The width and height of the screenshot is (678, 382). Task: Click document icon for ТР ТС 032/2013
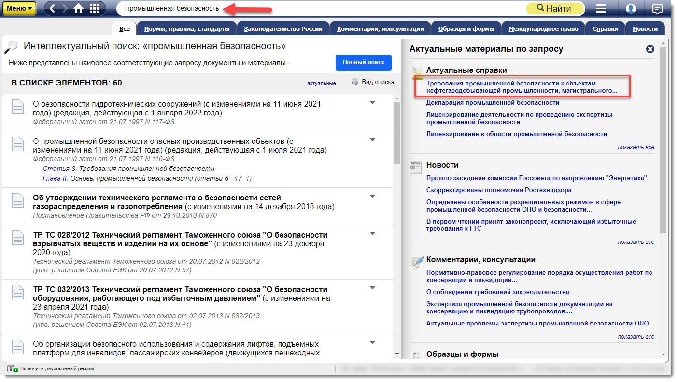(17, 293)
